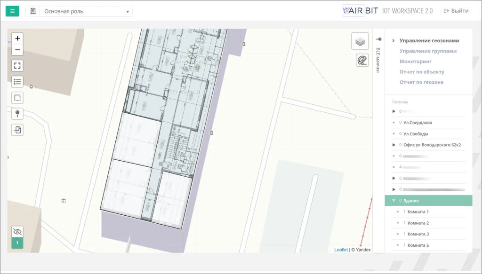Click the Выйти logout link
The width and height of the screenshot is (482, 274).
pyautogui.click(x=456, y=11)
